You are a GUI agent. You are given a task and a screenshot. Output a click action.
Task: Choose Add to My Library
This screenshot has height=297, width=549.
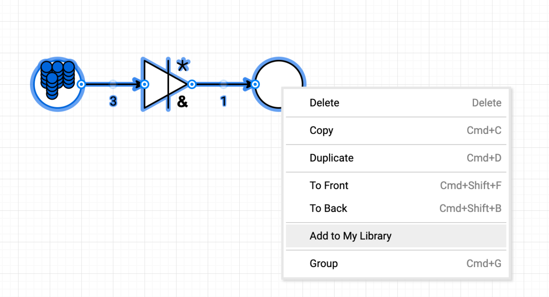pos(350,236)
